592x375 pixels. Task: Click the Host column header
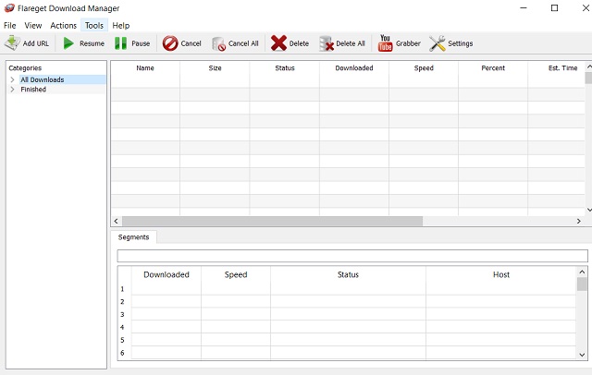[x=501, y=274]
